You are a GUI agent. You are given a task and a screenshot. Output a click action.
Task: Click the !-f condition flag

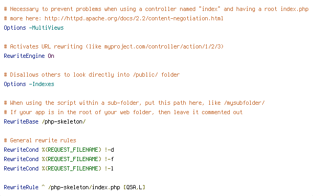[x=109, y=159]
